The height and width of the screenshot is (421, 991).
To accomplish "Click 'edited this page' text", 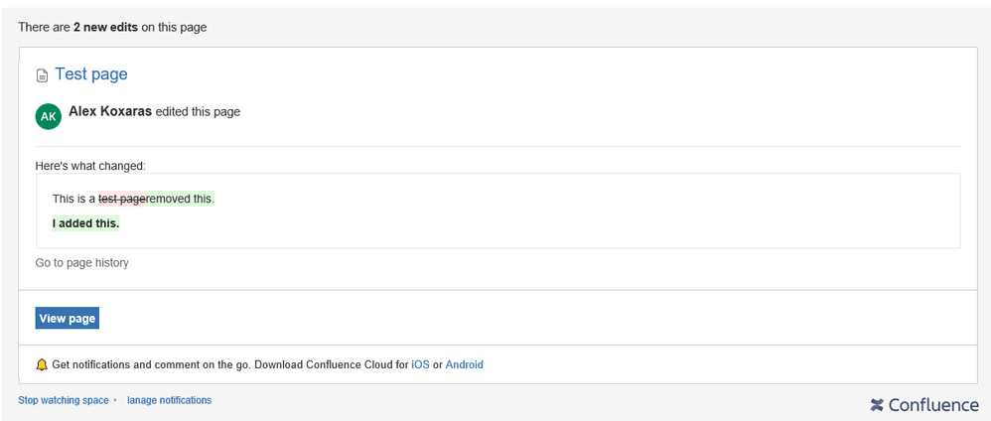I will click(198, 112).
